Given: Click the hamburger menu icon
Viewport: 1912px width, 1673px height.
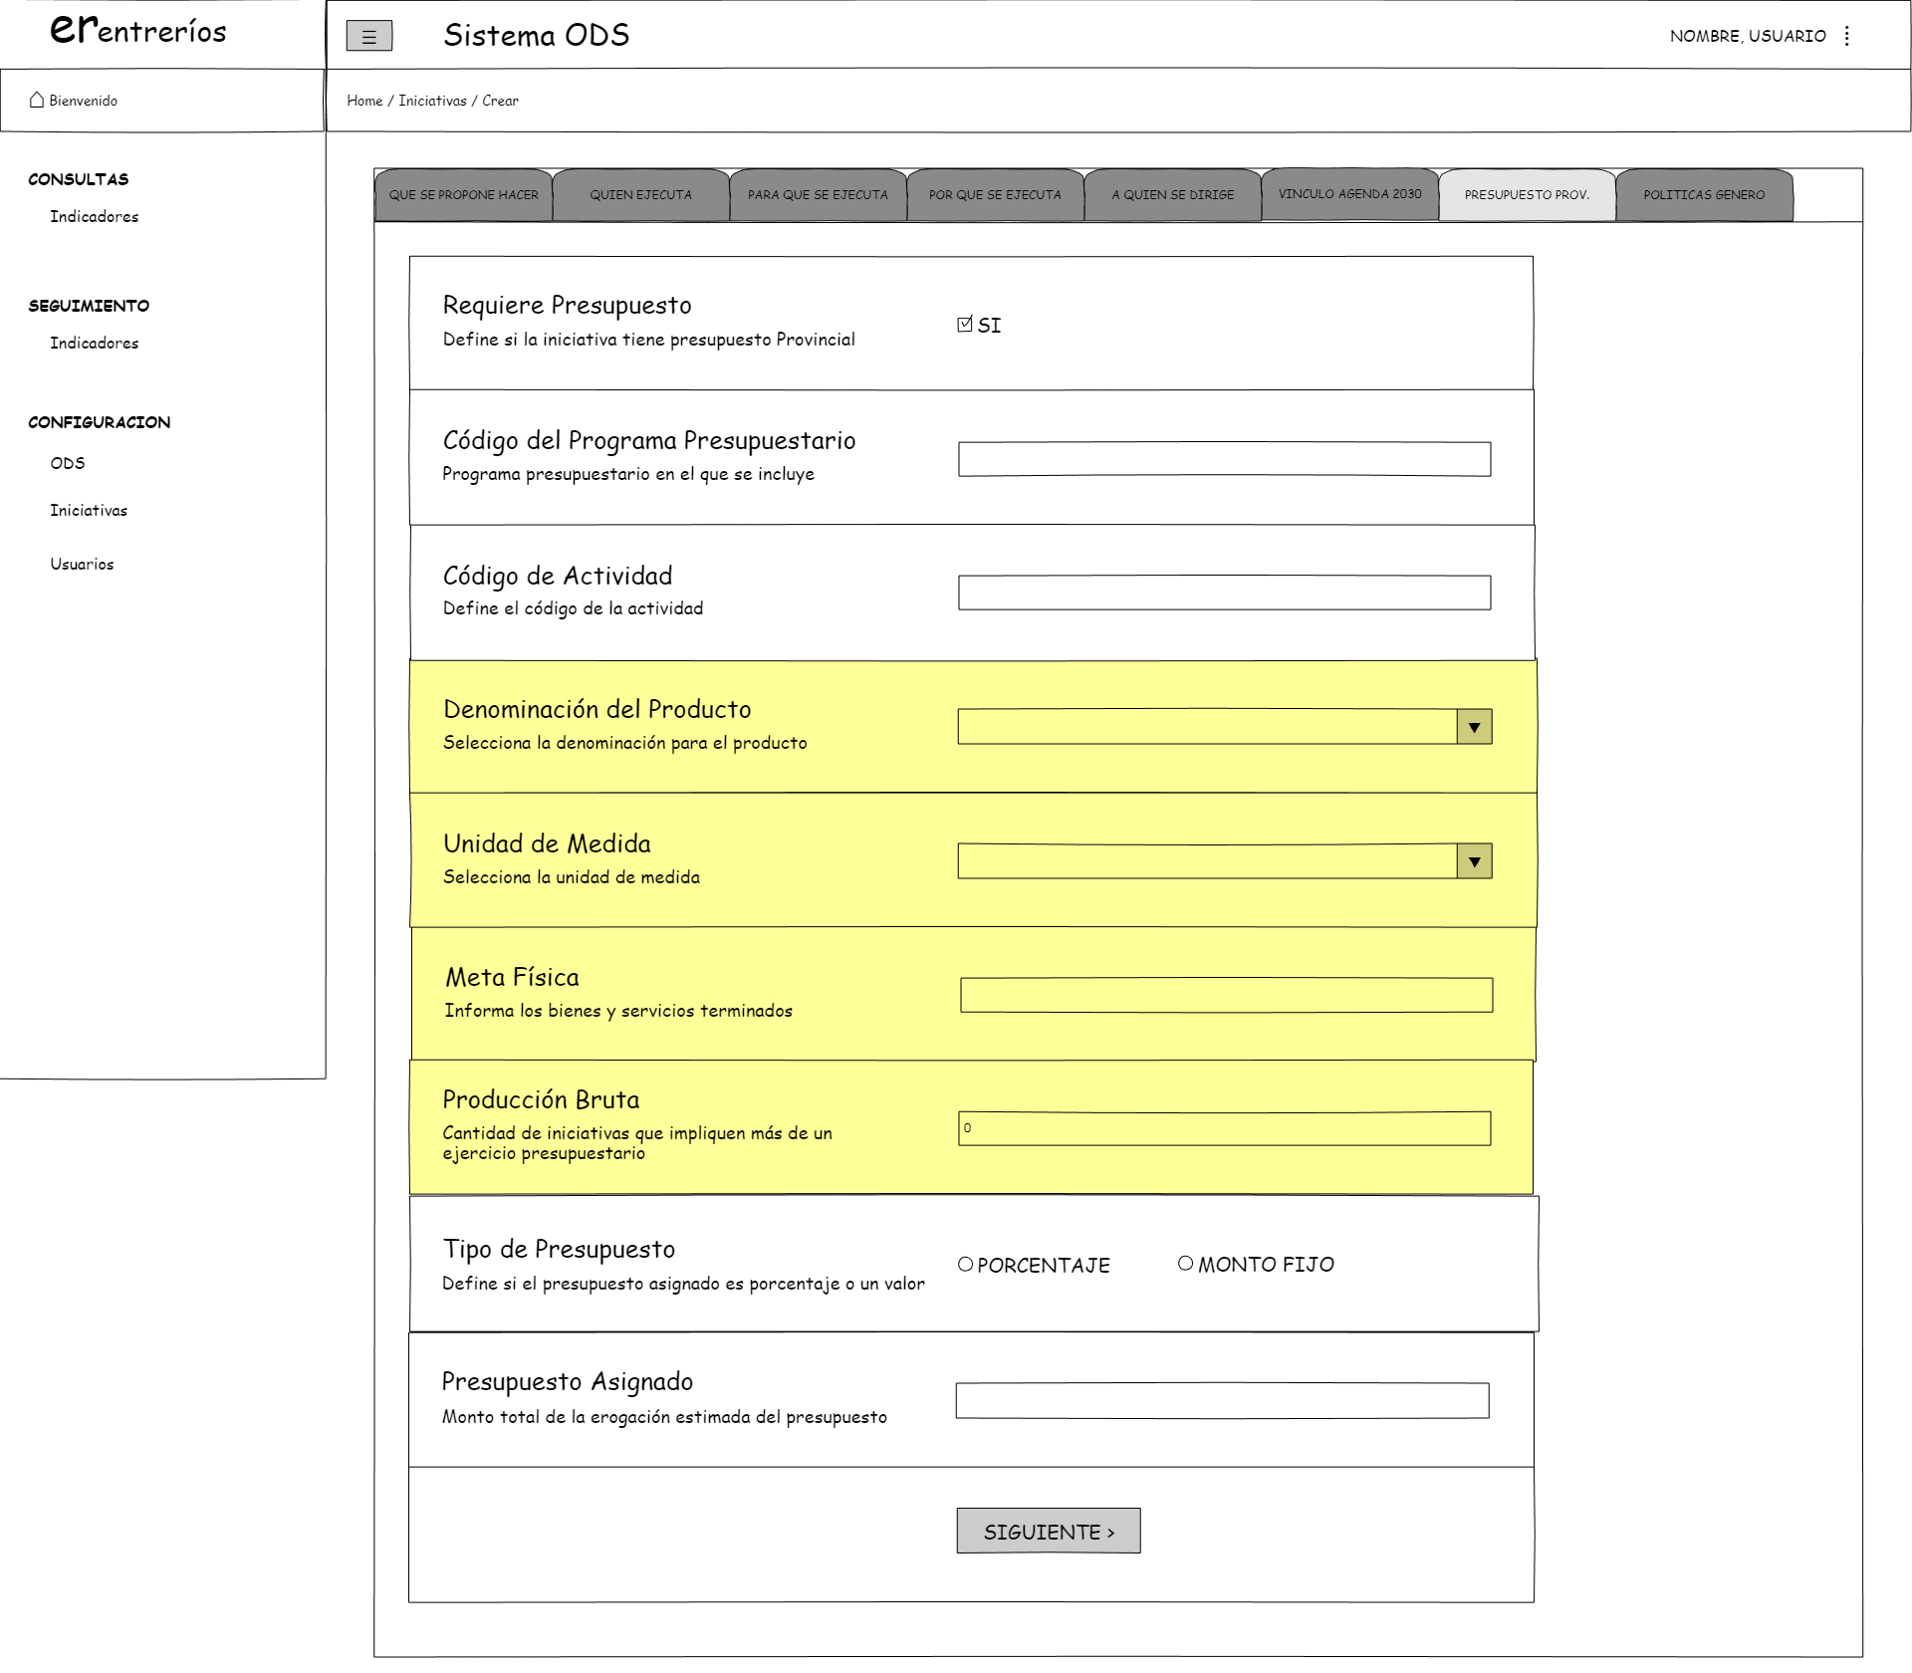Looking at the screenshot, I should 368,37.
